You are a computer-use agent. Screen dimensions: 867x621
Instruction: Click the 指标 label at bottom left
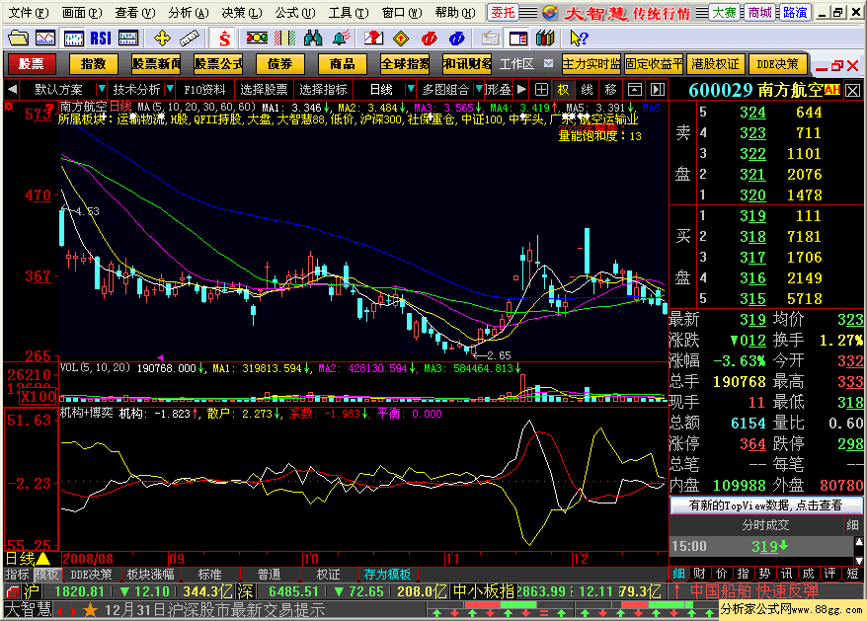pos(18,575)
